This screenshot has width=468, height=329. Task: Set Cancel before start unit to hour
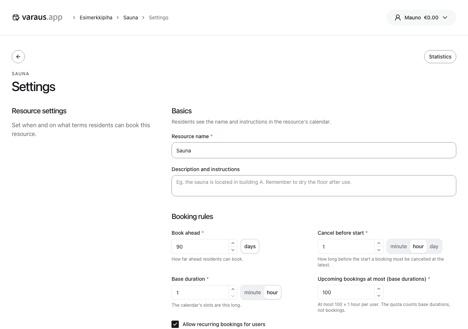(418, 246)
